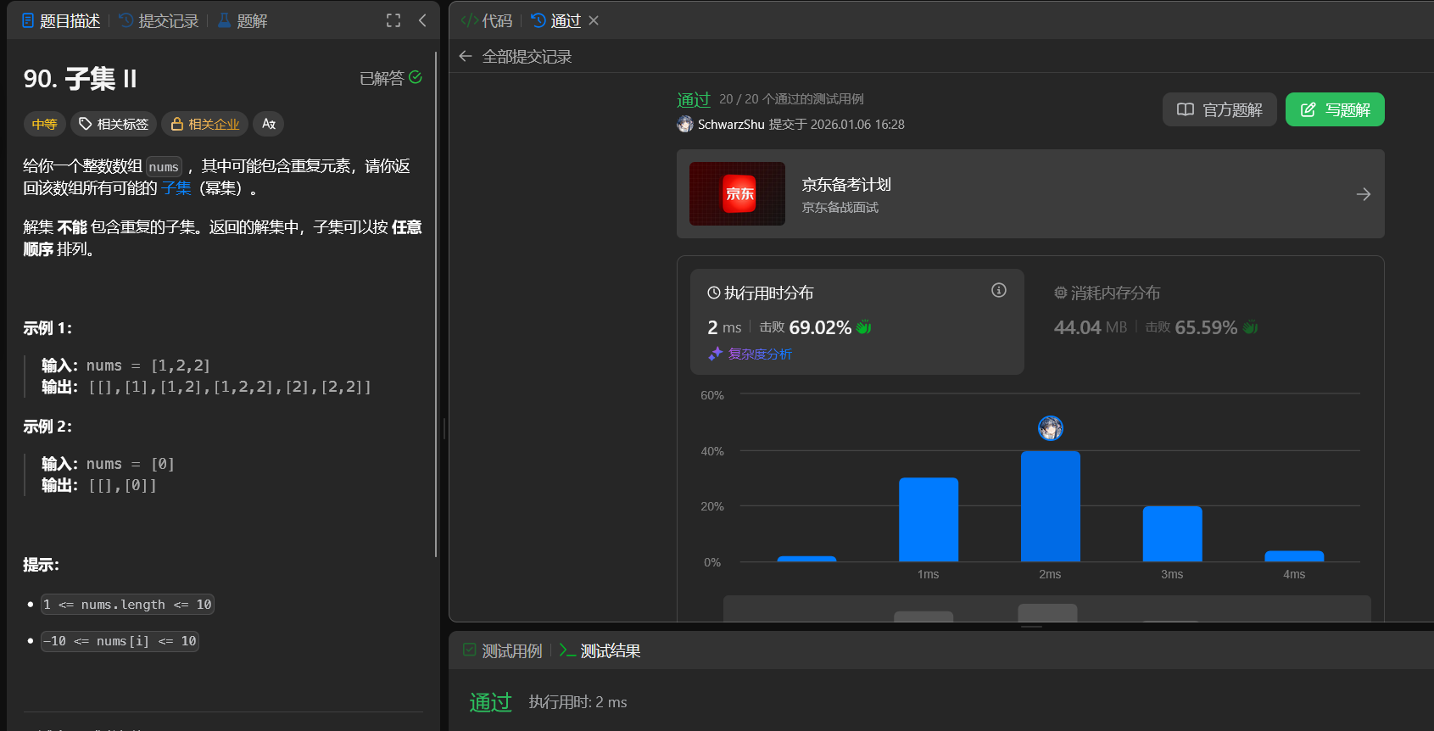Image resolution: width=1434 pixels, height=731 pixels.
Task: Click the info icon in 执行用时分布 card
Action: tap(999, 291)
